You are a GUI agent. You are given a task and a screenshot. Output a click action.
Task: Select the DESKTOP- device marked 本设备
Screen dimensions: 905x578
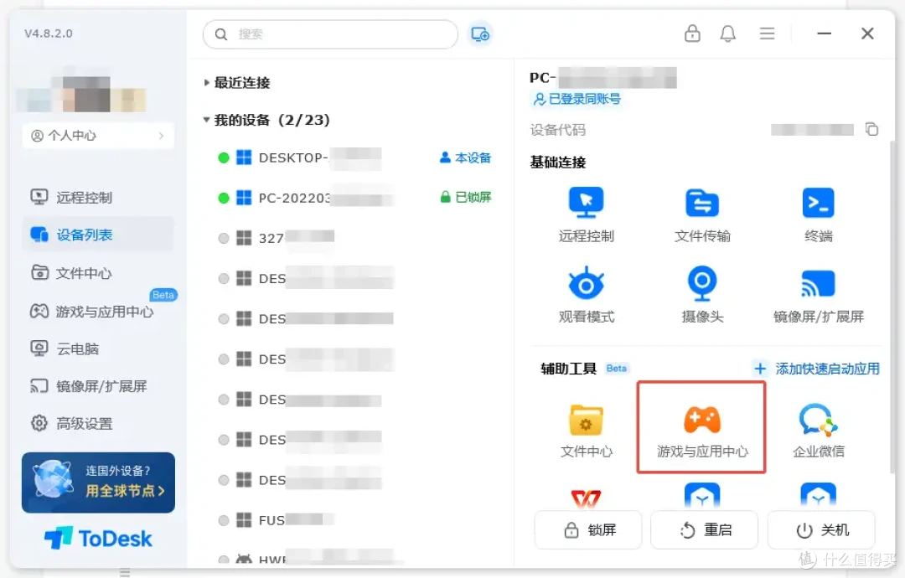354,157
